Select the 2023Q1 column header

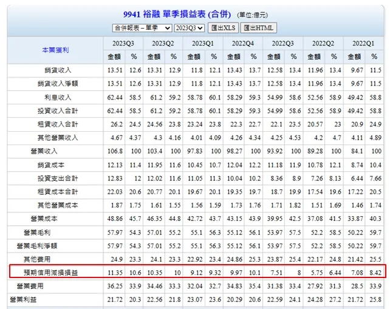tap(203, 44)
